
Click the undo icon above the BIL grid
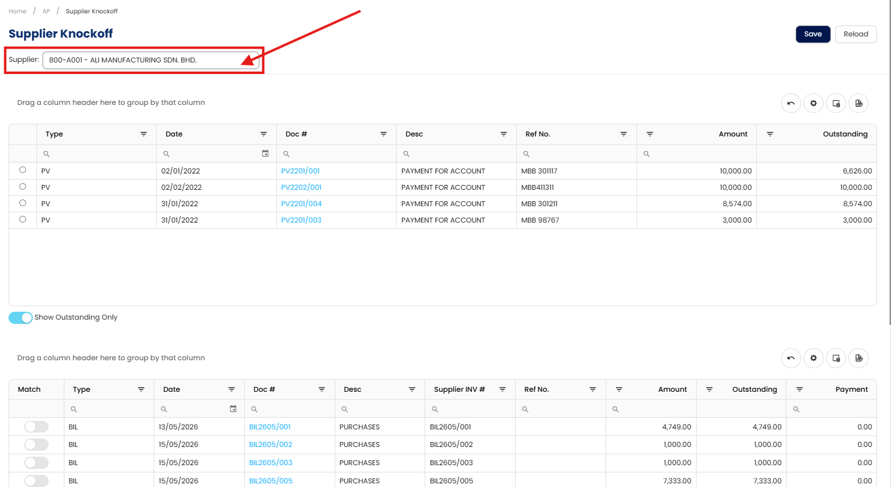pyautogui.click(x=791, y=358)
